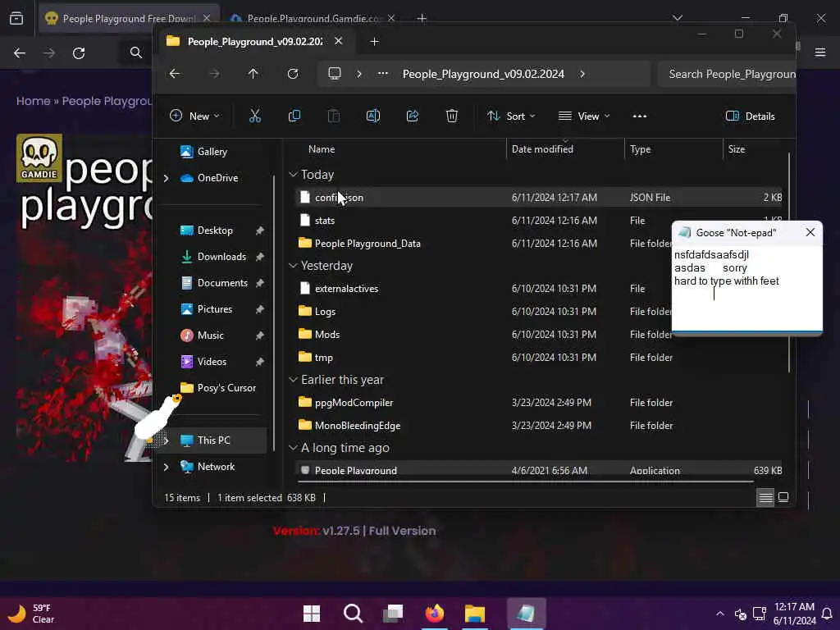Click the Copy icon in File Explorer toolbar
The image size is (840, 630).
(x=294, y=116)
